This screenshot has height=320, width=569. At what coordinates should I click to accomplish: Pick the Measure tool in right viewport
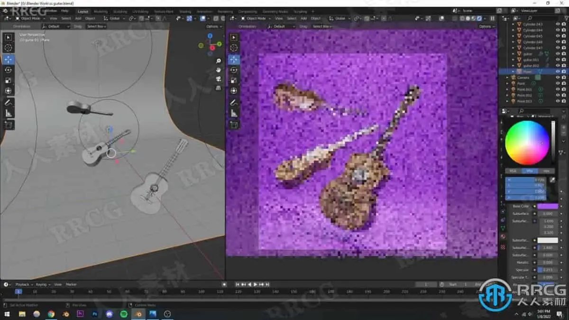tap(234, 113)
